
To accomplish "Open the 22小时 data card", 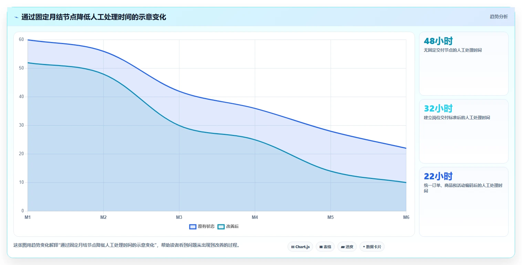I will tap(463, 202).
